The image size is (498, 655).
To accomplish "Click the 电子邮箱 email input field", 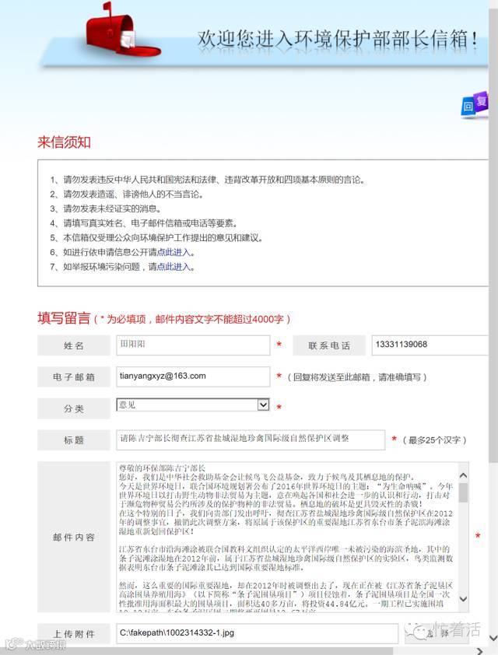I will [193, 377].
